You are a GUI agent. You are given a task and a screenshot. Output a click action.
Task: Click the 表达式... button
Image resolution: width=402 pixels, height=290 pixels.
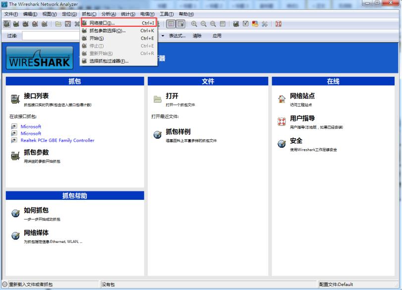pos(177,36)
